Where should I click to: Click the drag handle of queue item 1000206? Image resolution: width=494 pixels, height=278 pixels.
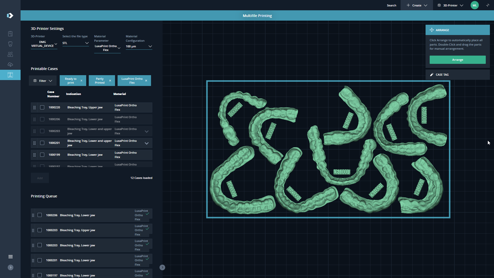pyautogui.click(x=33, y=215)
